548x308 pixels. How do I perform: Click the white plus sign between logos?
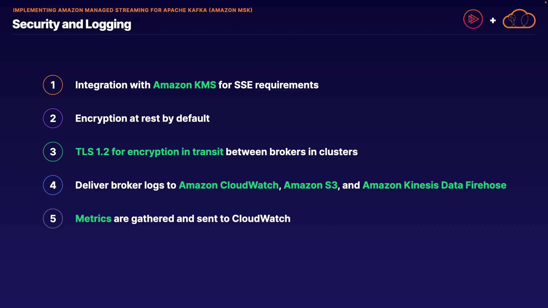493,21
